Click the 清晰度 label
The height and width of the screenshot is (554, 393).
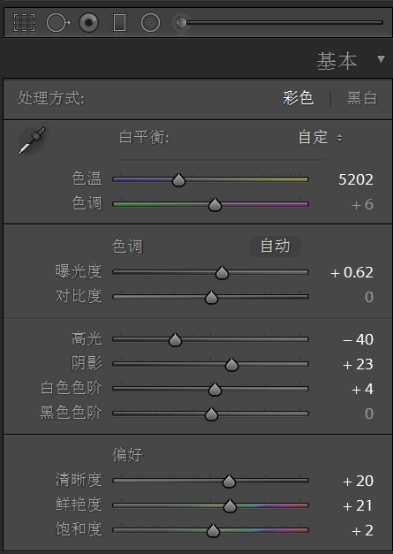(79, 480)
